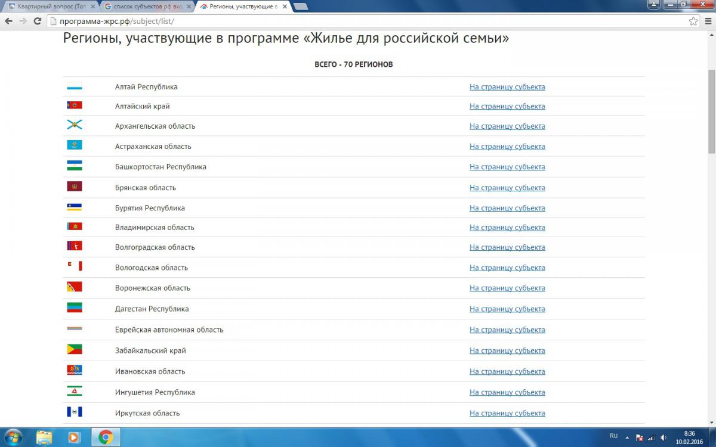Switch to the Квартирный вопрос tab

48,7
